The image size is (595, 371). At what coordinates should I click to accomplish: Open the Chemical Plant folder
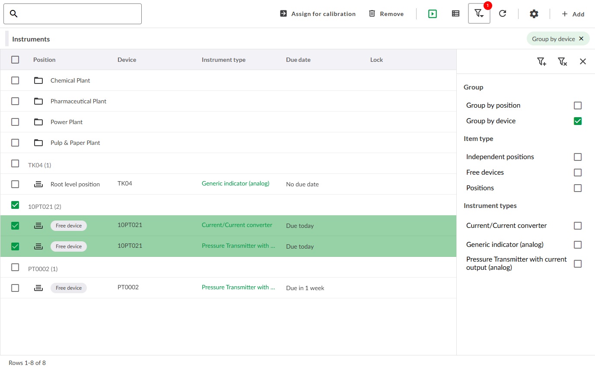click(x=70, y=80)
